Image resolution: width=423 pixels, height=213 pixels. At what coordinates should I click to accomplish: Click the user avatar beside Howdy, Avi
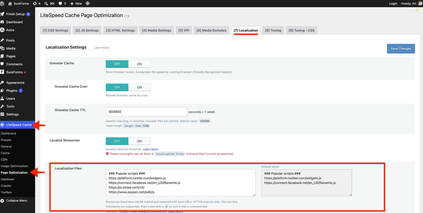pyautogui.click(x=420, y=3)
